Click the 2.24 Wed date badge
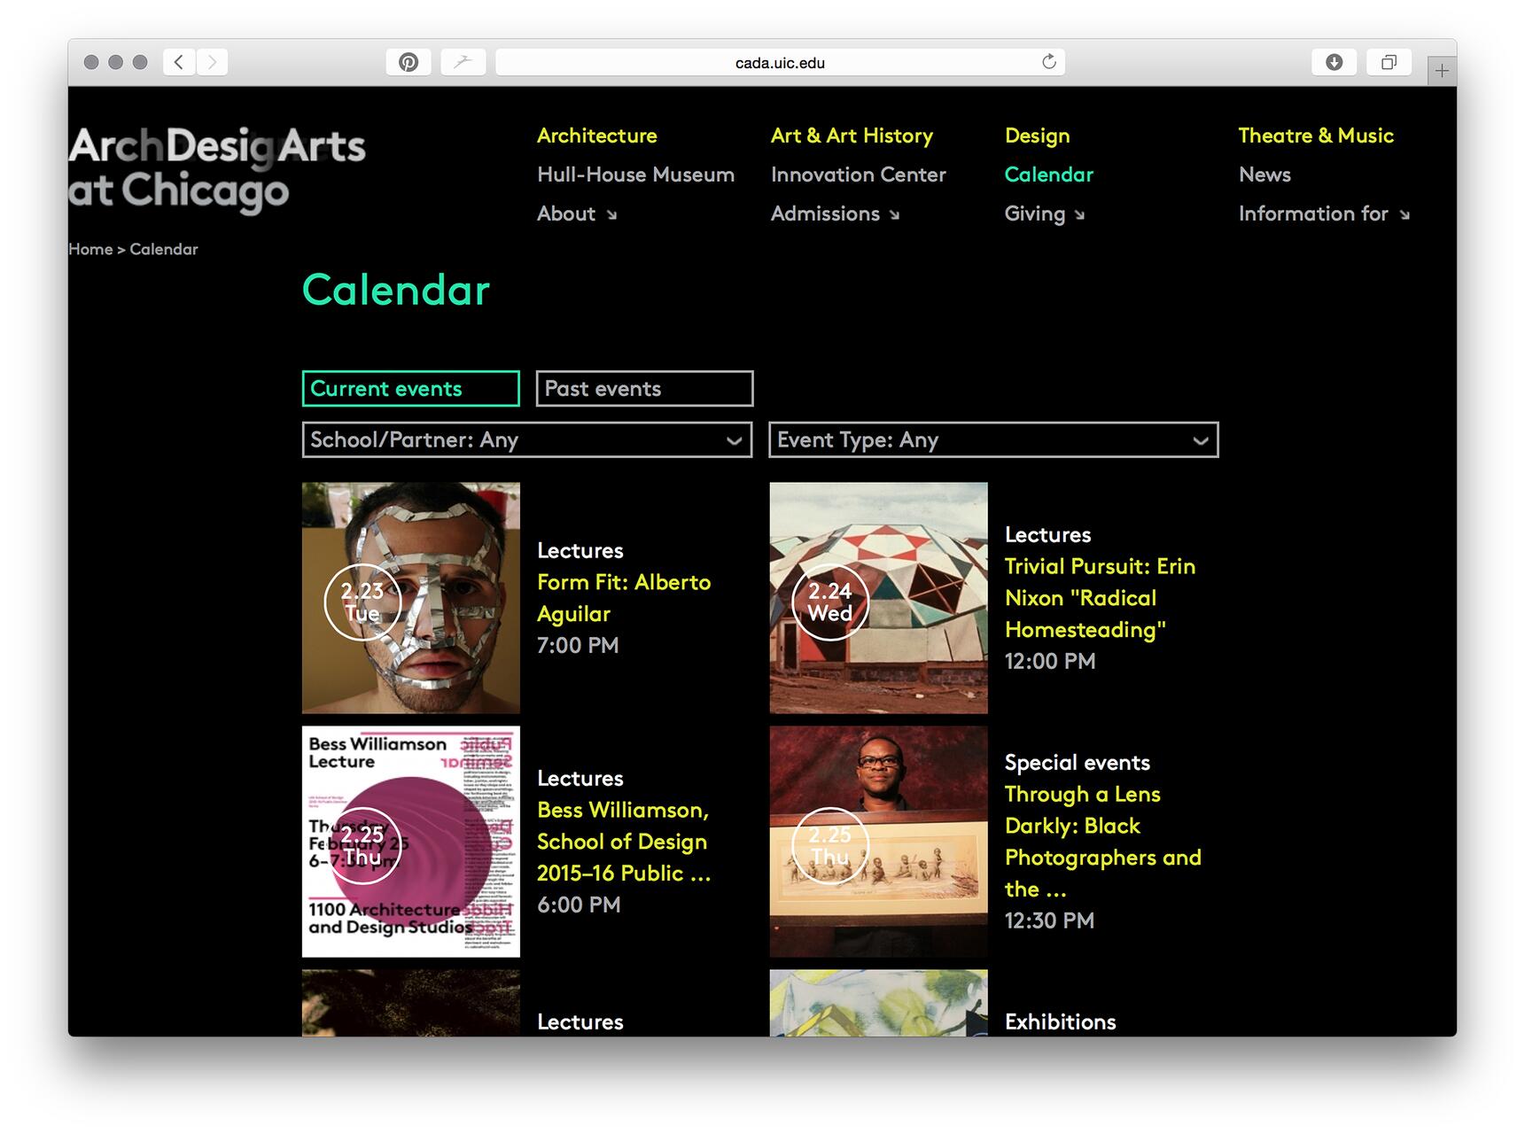The image size is (1525, 1134). coord(830,602)
